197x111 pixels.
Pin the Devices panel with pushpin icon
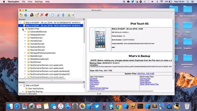coord(84,82)
